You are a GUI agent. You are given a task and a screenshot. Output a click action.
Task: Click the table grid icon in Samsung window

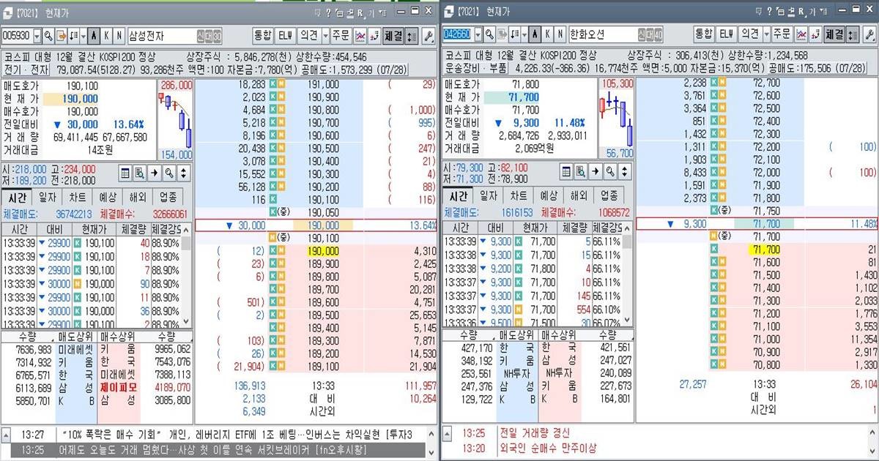click(126, 173)
